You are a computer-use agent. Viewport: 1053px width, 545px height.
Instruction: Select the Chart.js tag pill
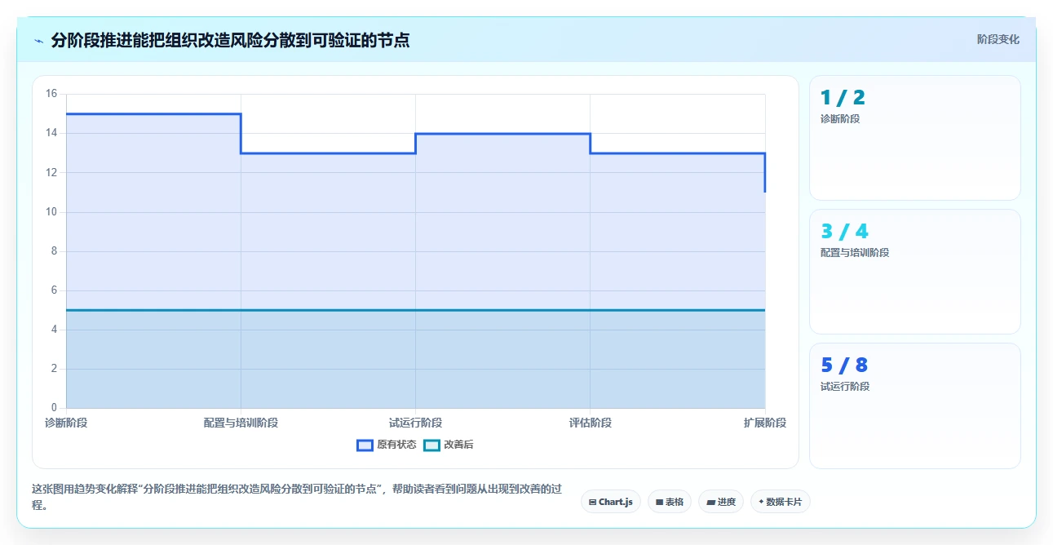point(611,502)
